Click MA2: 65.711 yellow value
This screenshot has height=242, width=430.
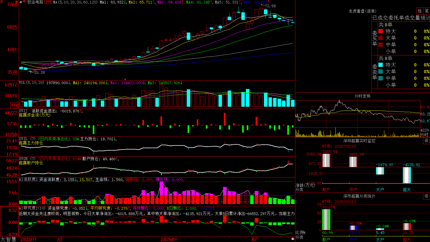142,2
